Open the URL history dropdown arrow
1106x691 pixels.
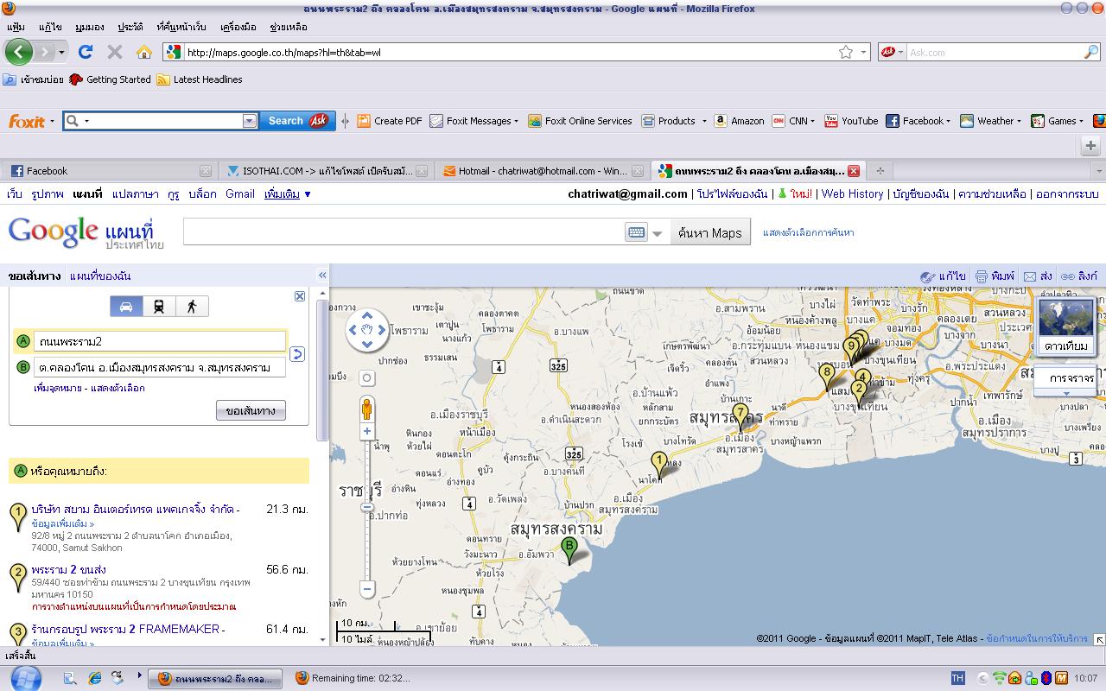pyautogui.click(x=863, y=52)
